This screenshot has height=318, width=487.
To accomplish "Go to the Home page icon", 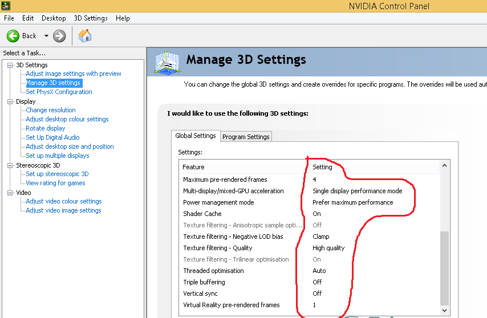I will pyautogui.click(x=85, y=36).
